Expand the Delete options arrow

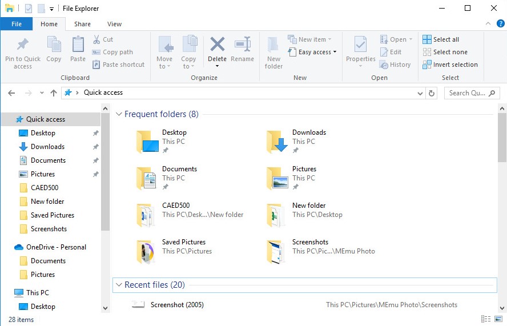coord(218,66)
